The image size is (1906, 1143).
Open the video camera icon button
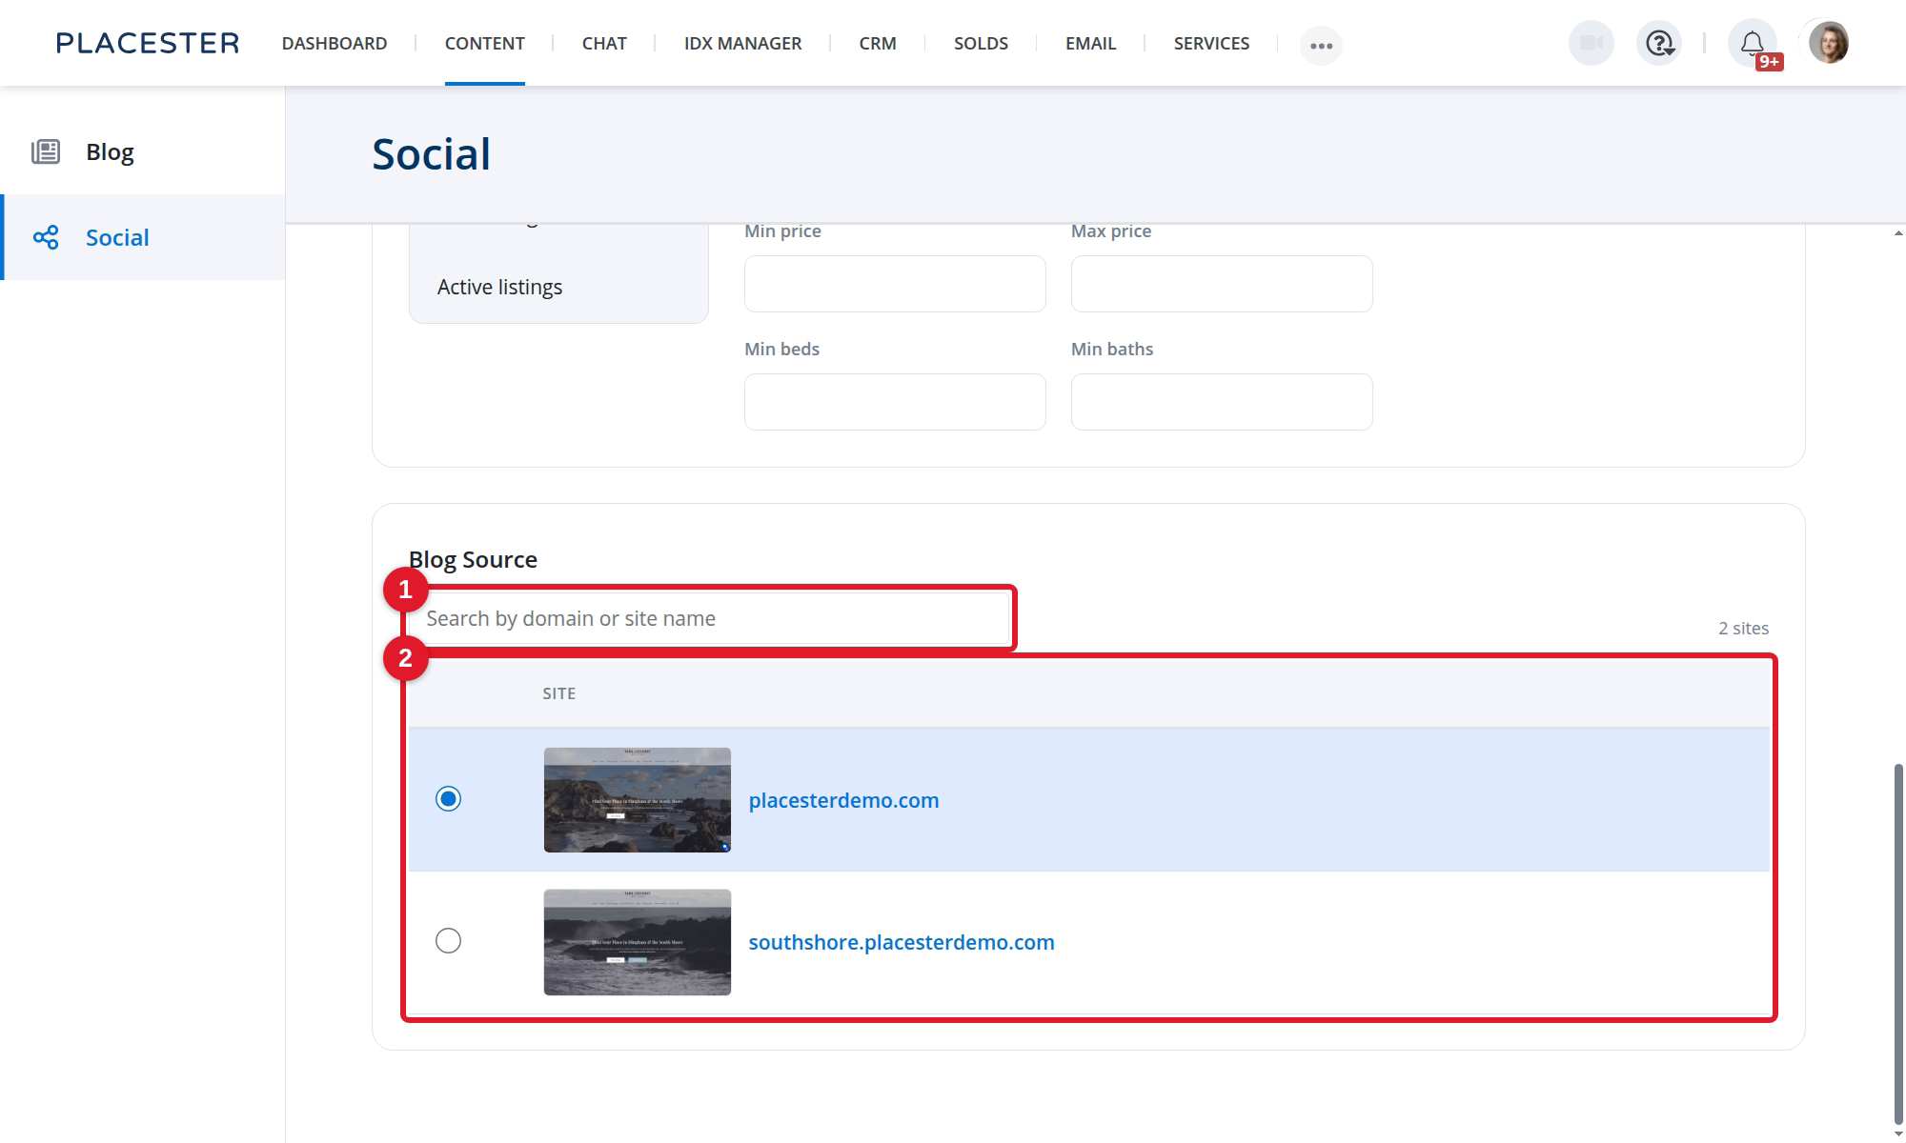(x=1591, y=43)
